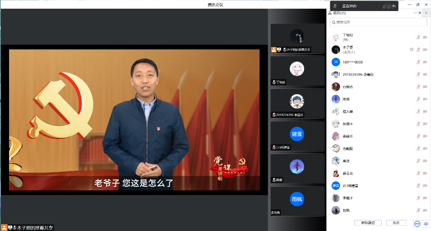Click the 解除静音 unmute button
Screen dimensions: 431x231
click(x=368, y=223)
